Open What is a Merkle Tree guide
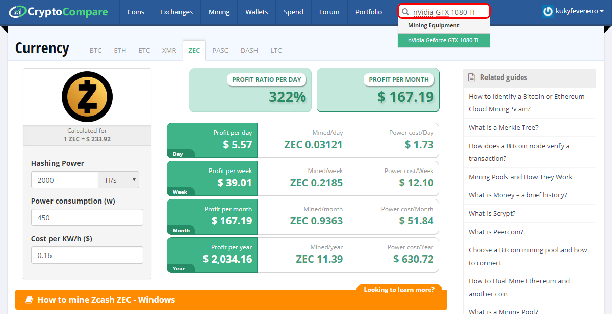Image resolution: width=612 pixels, height=314 pixels. [503, 127]
